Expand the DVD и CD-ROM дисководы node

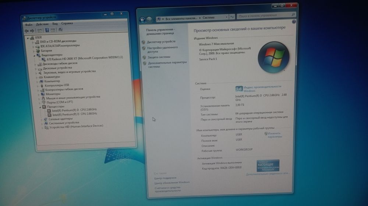[x=33, y=43]
